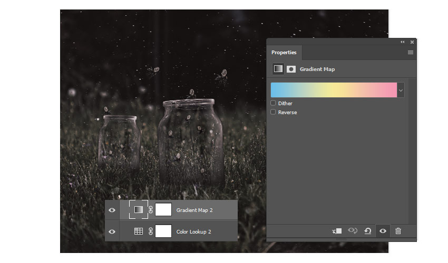The height and width of the screenshot is (263, 448).
Task: Open the Properties panel menu
Action: click(x=410, y=52)
